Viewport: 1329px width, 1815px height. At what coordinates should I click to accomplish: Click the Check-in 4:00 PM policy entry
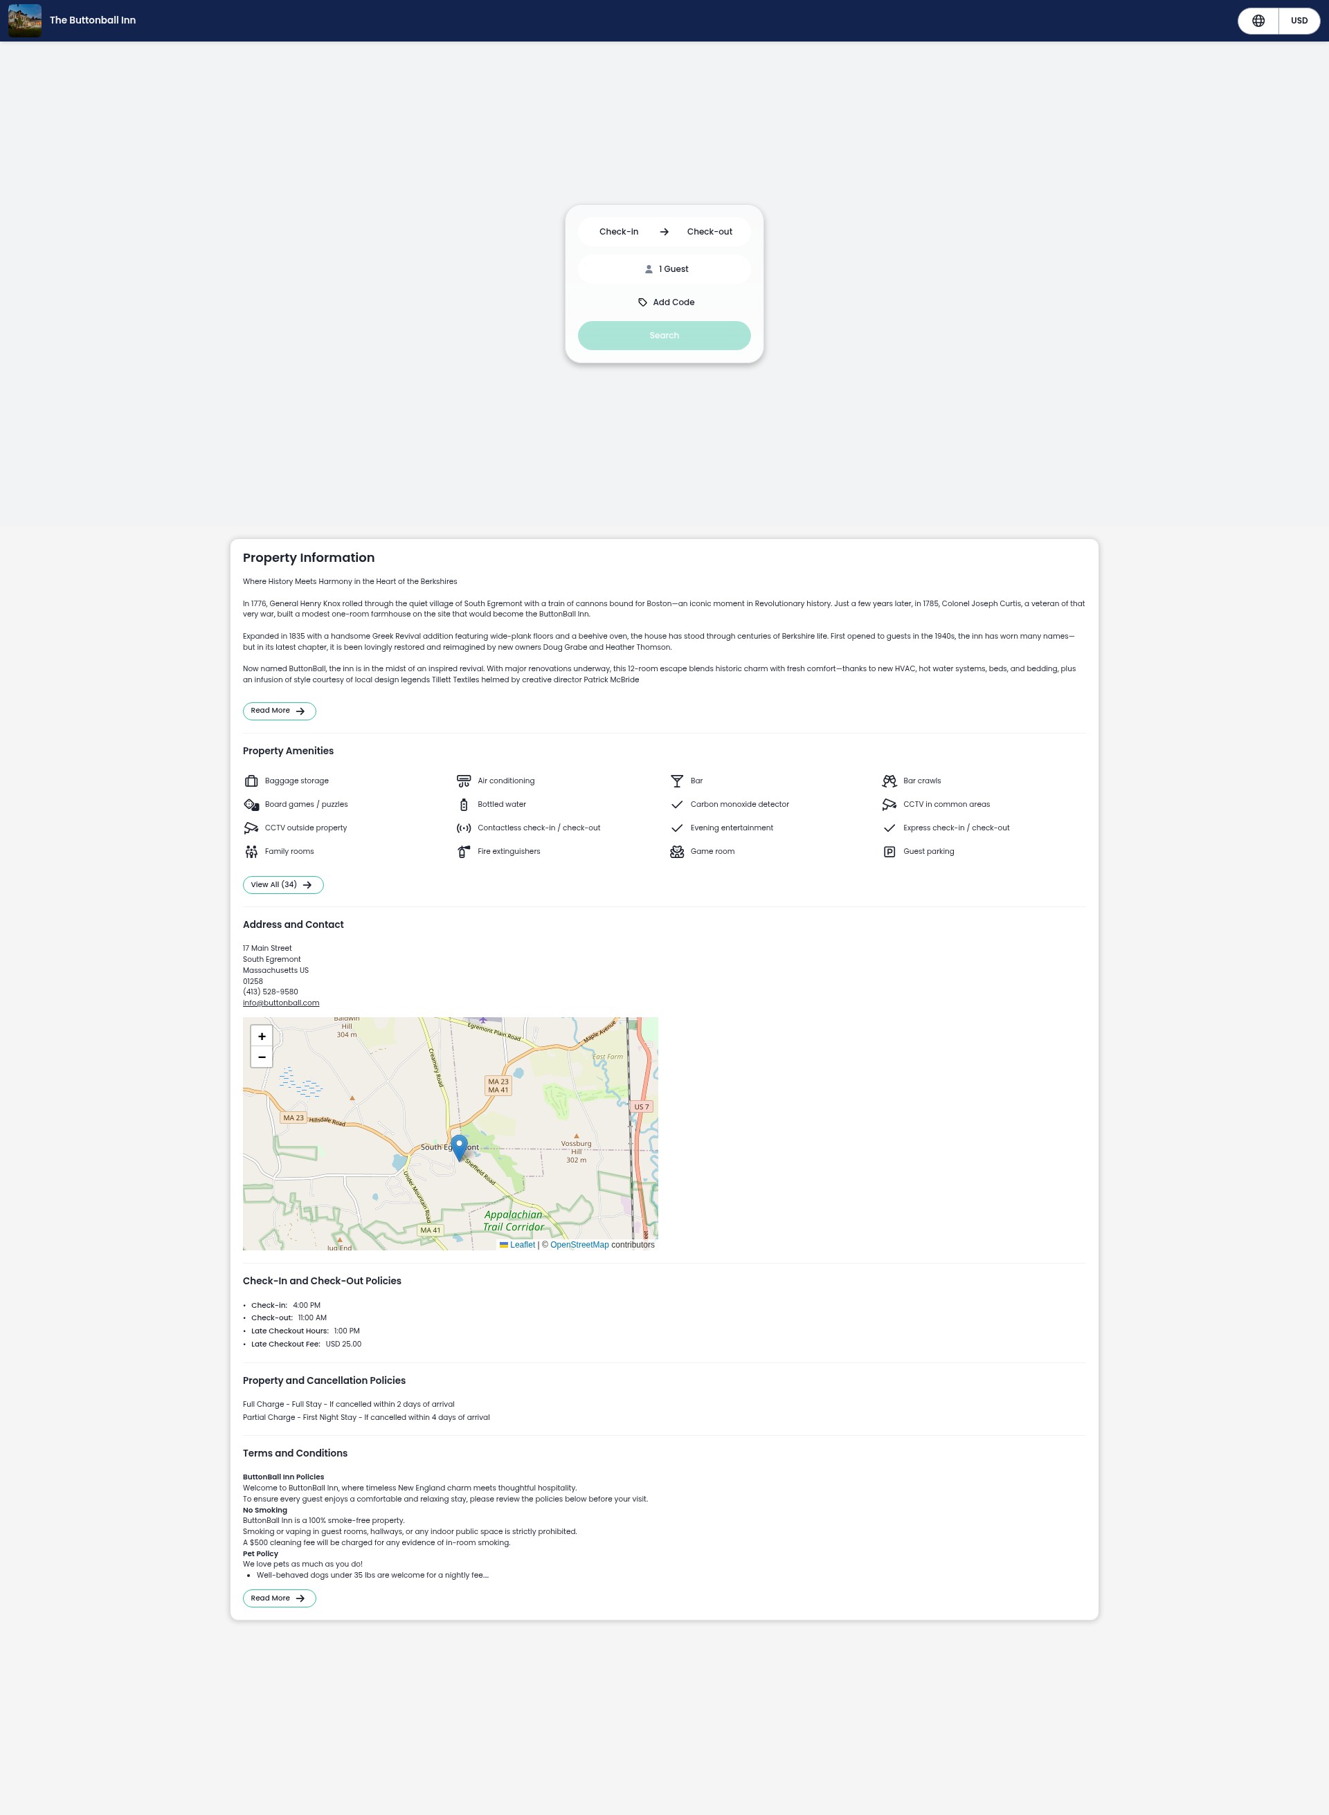click(286, 1305)
